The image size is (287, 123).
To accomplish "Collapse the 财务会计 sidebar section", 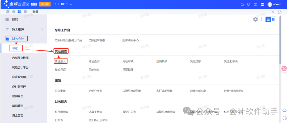I will (x=42, y=39).
